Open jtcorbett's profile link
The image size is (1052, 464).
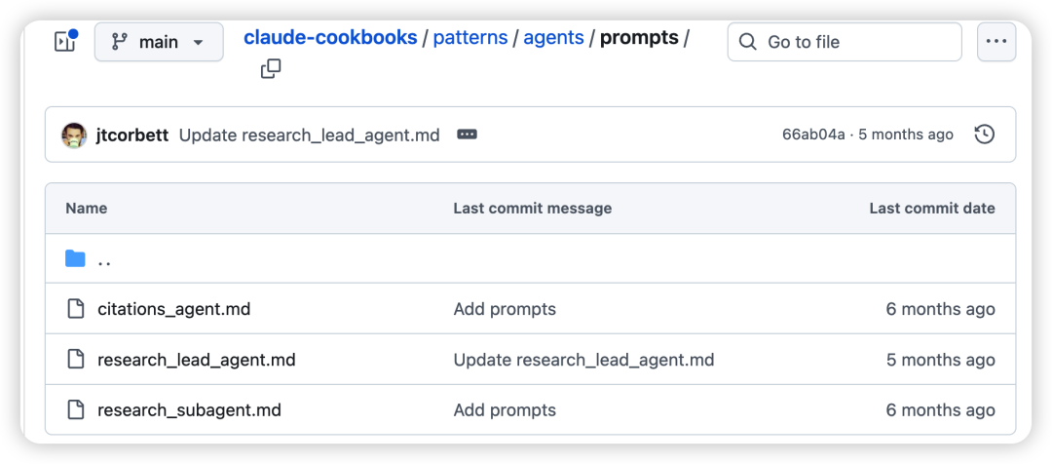(x=131, y=135)
